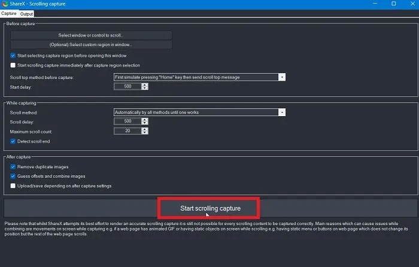419x267 pixels.
Task: Increase Scroll delay with up arrow
Action: tap(145, 120)
